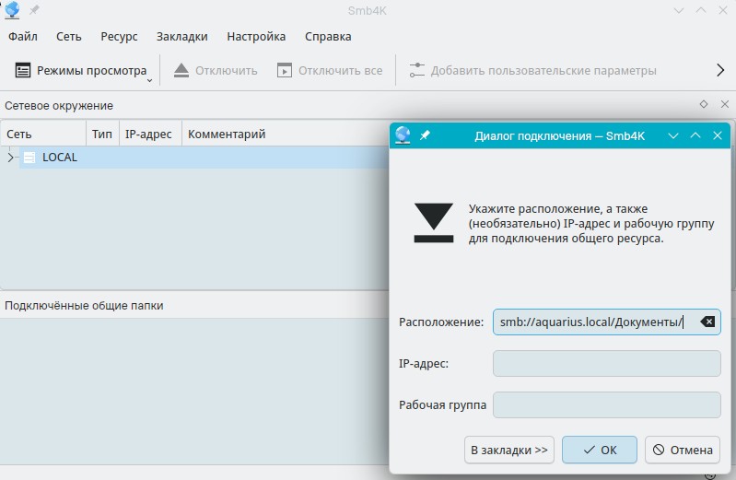Image resolution: width=736 pixels, height=480 pixels.
Task: Open the Настройка menu
Action: click(x=256, y=37)
